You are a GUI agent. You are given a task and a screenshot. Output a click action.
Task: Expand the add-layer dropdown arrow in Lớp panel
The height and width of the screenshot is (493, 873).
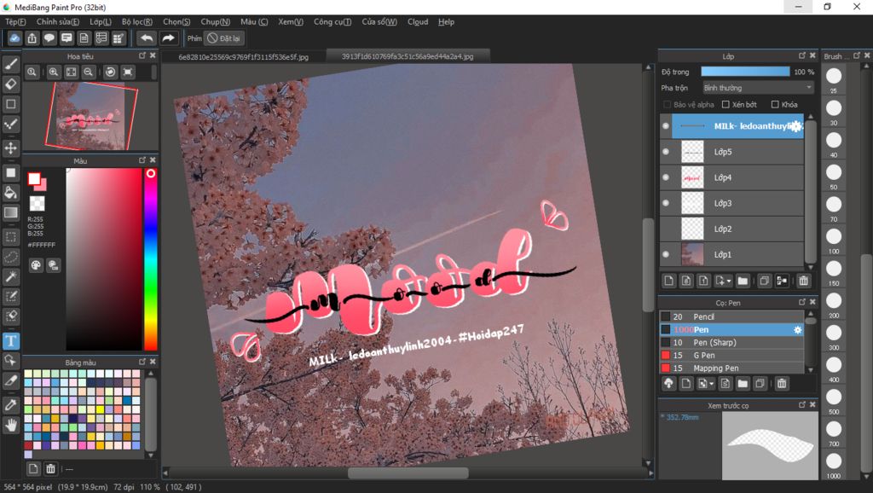click(729, 281)
